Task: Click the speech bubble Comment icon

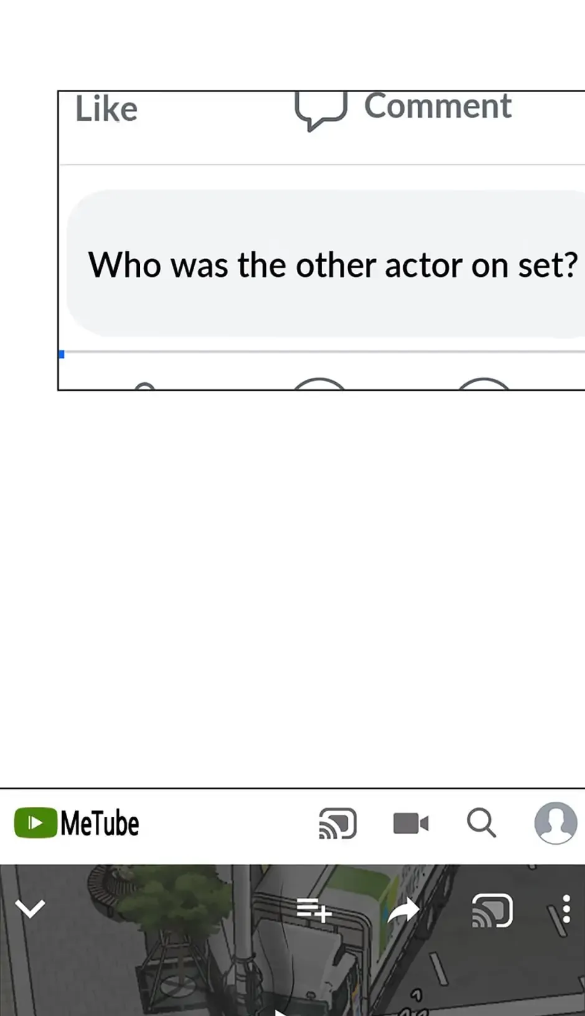Action: [321, 111]
